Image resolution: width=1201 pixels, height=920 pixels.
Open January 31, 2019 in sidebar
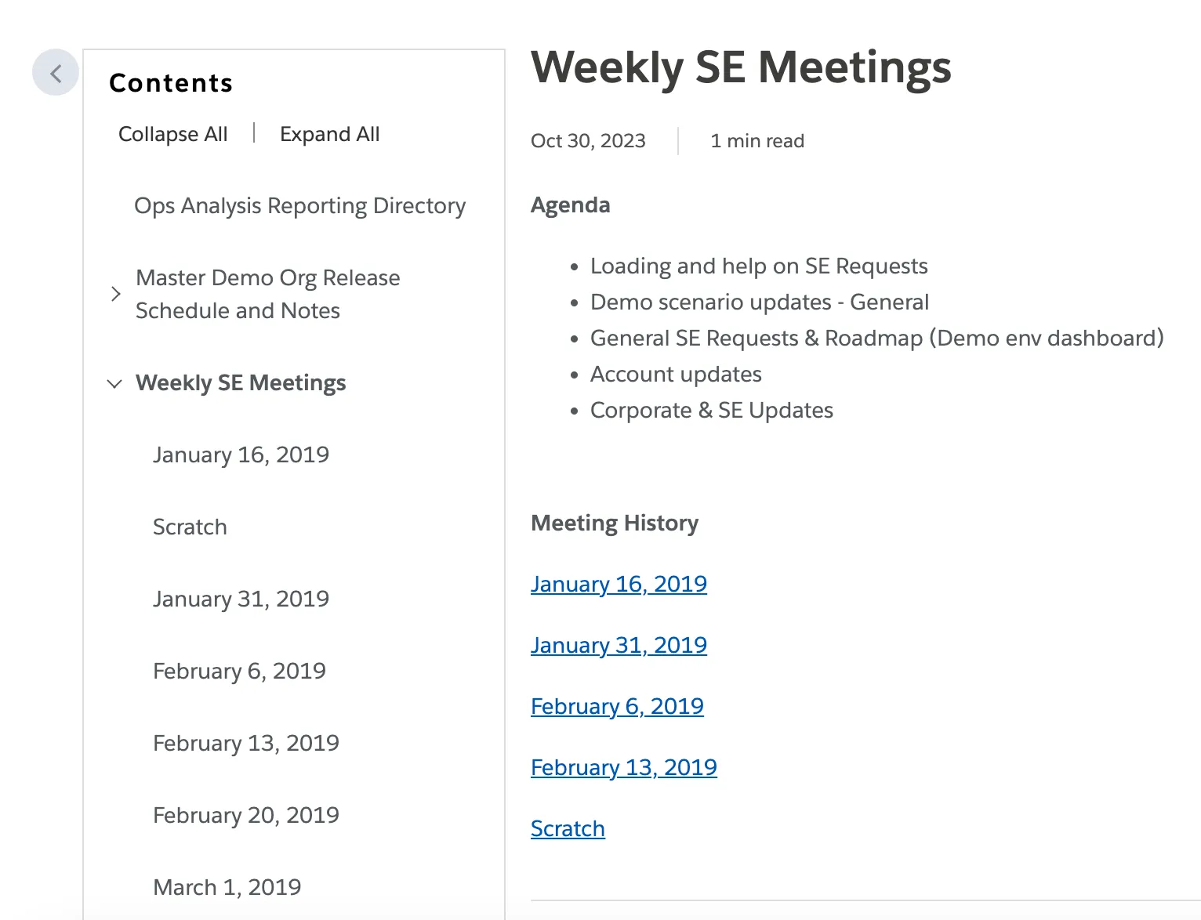point(241,599)
